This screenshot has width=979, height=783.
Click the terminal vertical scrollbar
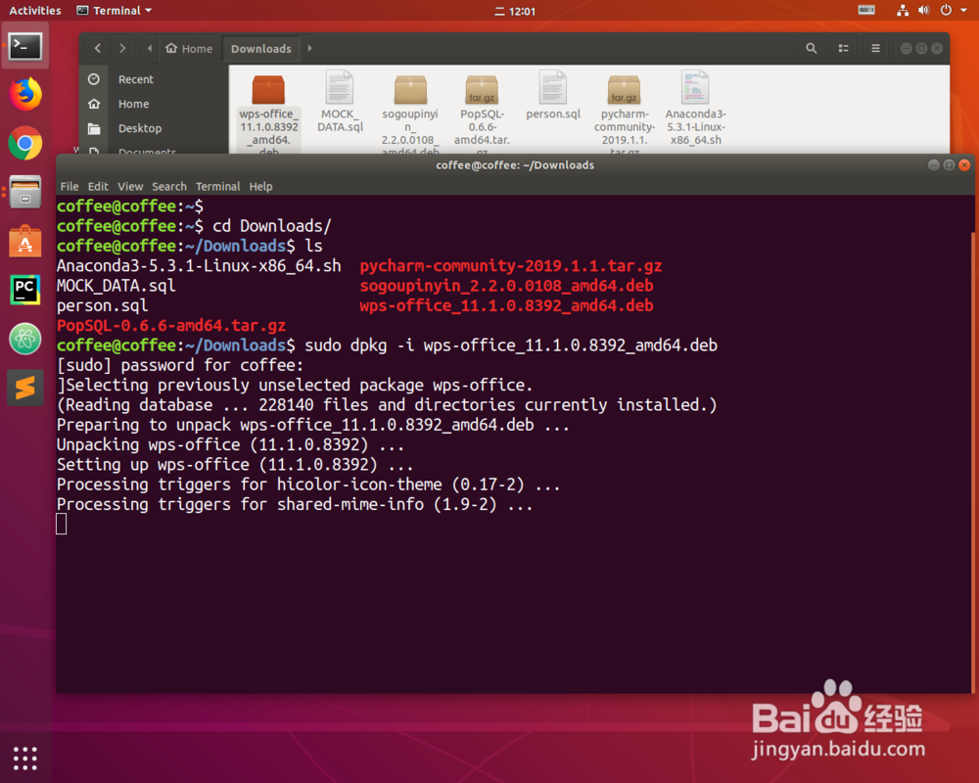click(x=972, y=462)
